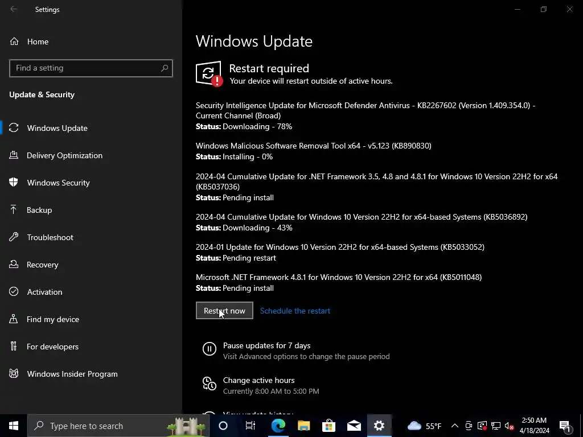The height and width of the screenshot is (437, 583).
Task: Select the Activation checkmark icon
Action: (x=14, y=292)
